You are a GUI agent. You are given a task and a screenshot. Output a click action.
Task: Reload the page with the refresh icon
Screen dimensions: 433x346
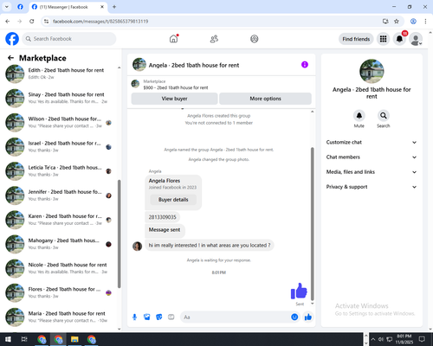coord(32,22)
